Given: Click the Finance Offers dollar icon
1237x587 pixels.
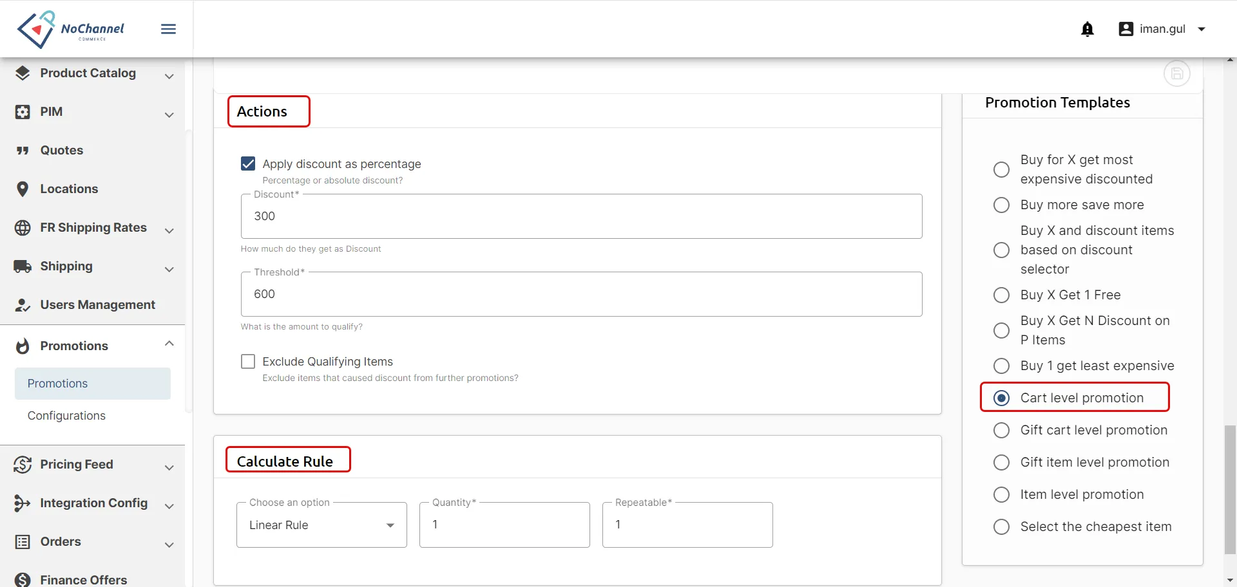Looking at the screenshot, I should [23, 580].
